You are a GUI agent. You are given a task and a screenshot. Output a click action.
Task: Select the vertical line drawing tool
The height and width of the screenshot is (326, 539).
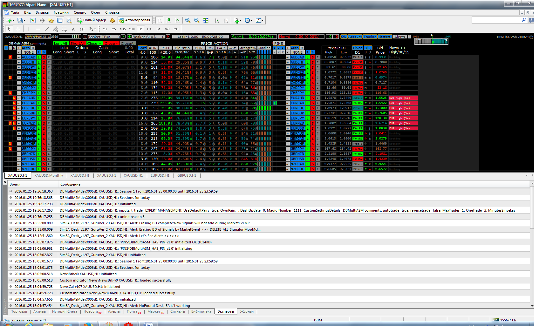[29, 29]
